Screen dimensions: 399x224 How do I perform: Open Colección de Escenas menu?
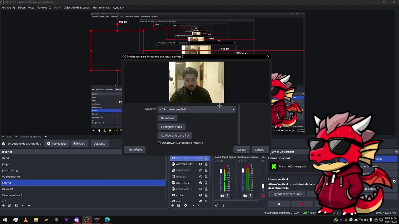pyautogui.click(x=77, y=7)
